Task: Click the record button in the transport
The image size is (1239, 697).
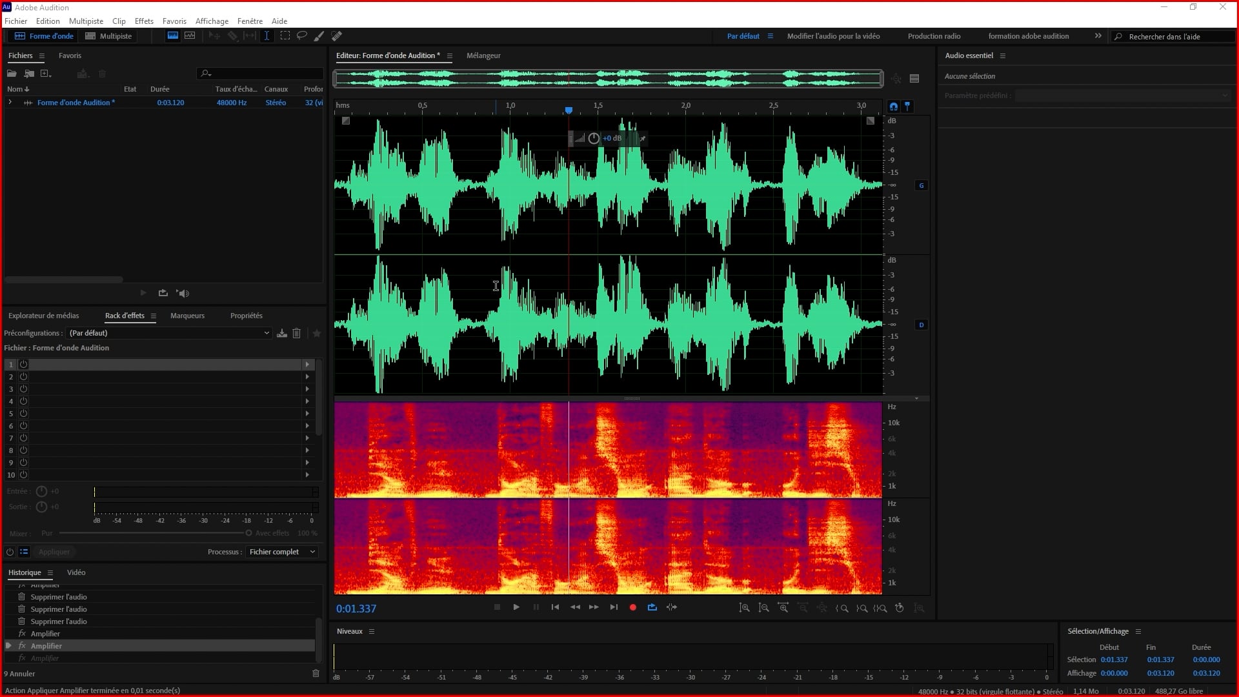Action: point(632,607)
